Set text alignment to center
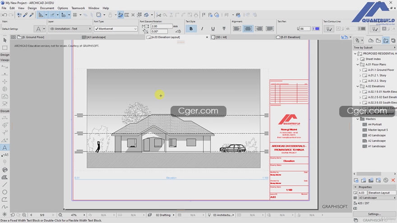 248,28
